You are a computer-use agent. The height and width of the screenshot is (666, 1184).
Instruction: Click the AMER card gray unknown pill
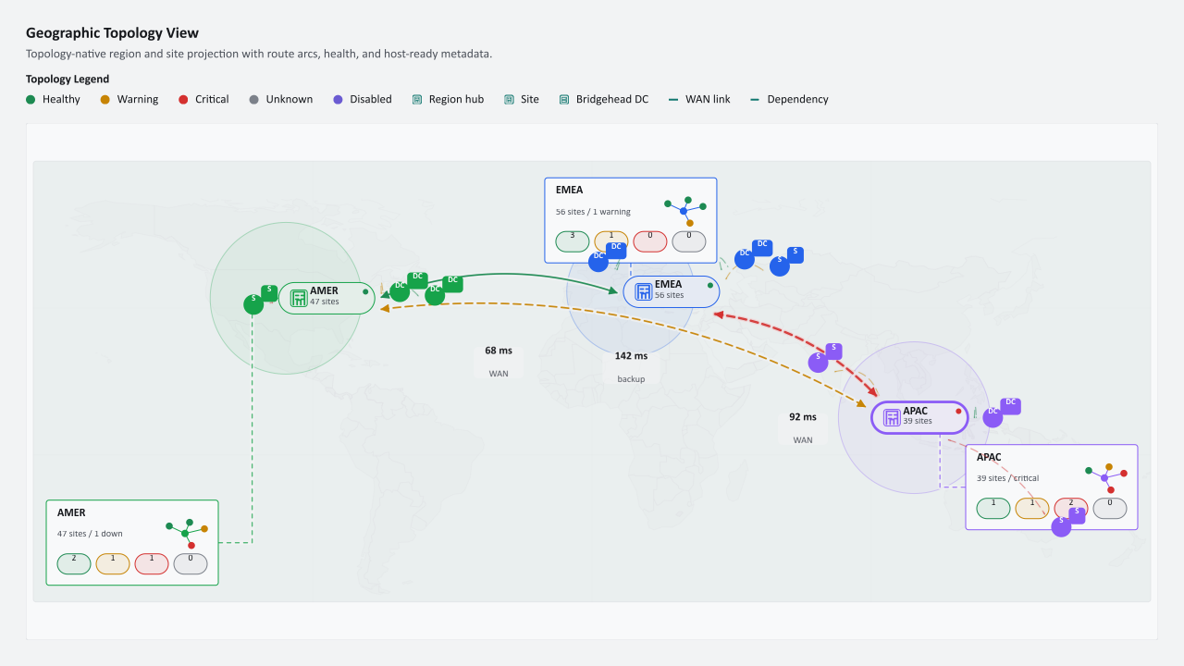(x=191, y=563)
